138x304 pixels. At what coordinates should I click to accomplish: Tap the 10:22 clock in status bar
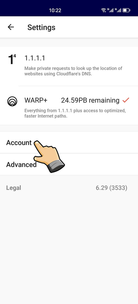(x=55, y=10)
